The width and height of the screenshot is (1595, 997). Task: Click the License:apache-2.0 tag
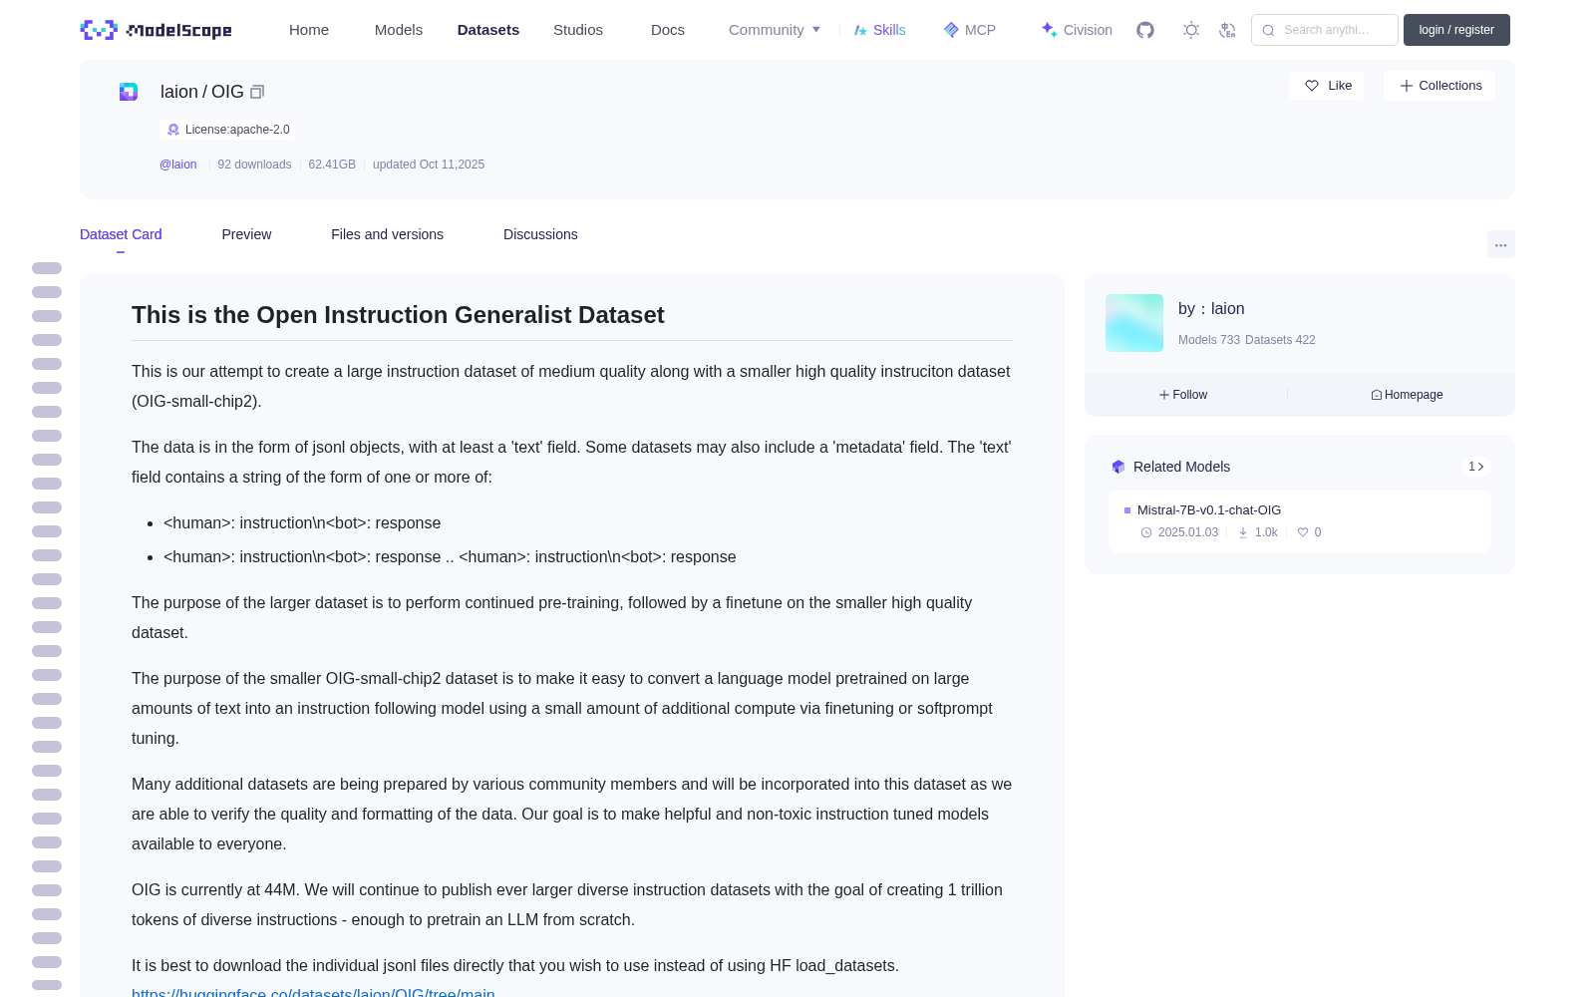click(227, 130)
